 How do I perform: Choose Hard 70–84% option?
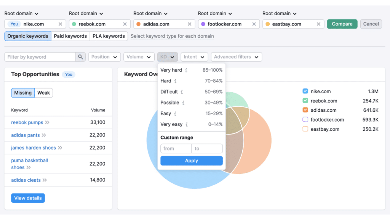(x=192, y=81)
